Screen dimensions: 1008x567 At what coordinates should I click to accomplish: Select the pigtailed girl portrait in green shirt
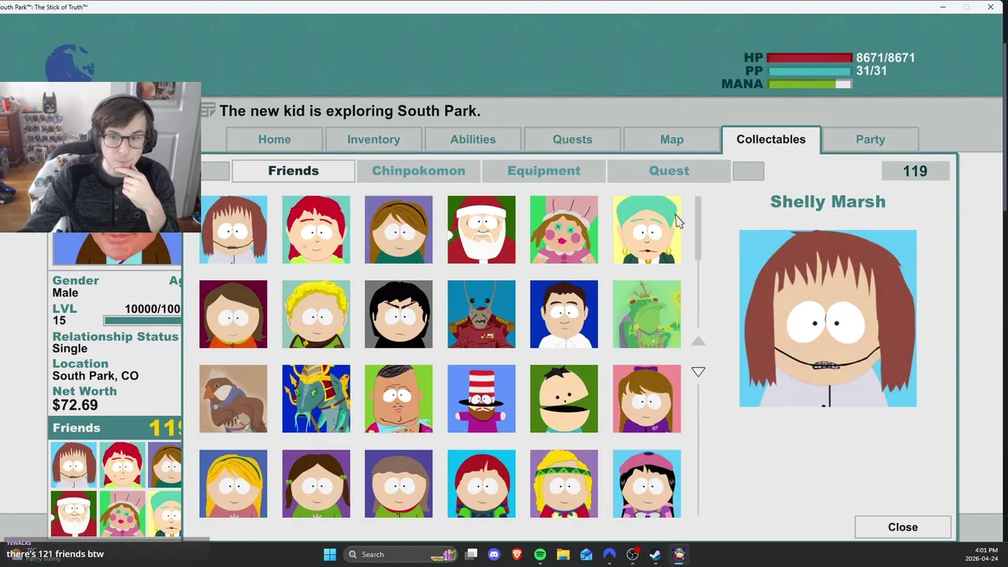point(316,484)
